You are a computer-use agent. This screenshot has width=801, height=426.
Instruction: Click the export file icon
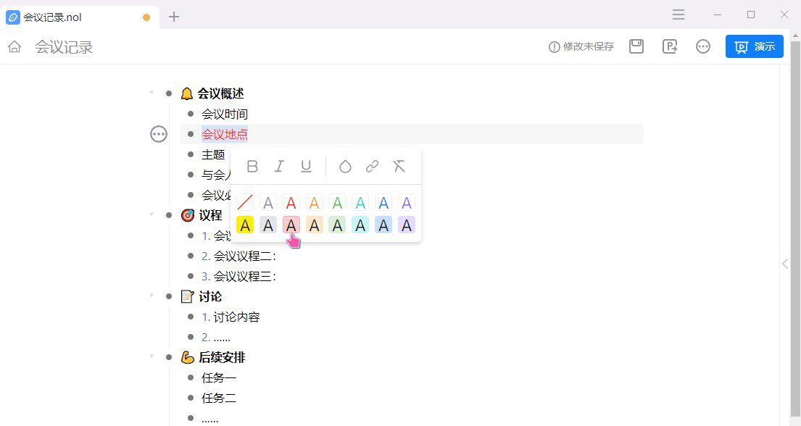pyautogui.click(x=670, y=46)
